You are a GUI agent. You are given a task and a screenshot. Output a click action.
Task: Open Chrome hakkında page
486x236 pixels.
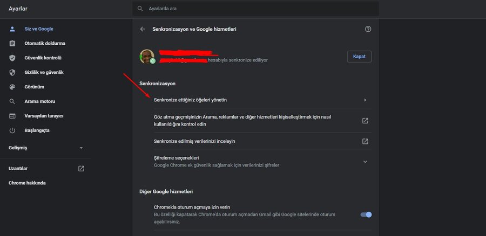[x=27, y=183]
